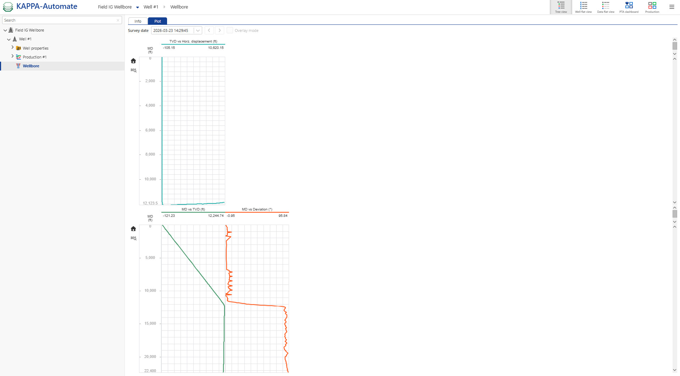Go to the next survey date
This screenshot has width=680, height=376.
pyautogui.click(x=219, y=30)
